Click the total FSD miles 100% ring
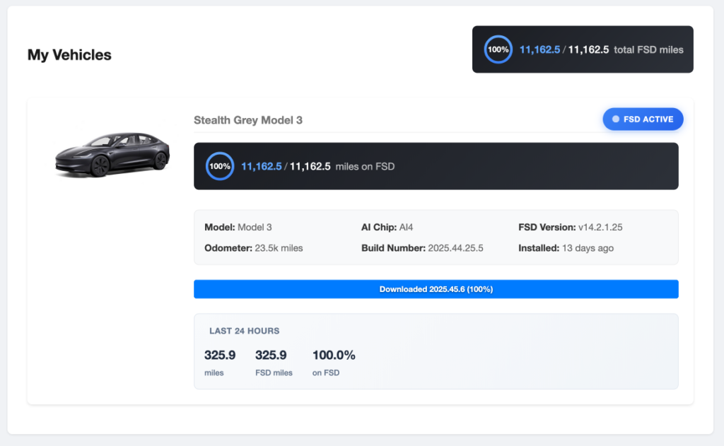The image size is (724, 446). (x=498, y=49)
